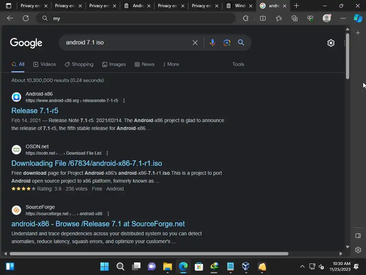Click scroll down arrow on vertical scrollbar
The width and height of the screenshot is (366, 275).
(x=347, y=247)
